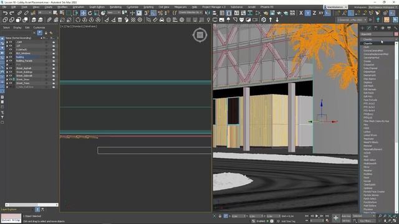Select the Move transform tool

(83, 13)
